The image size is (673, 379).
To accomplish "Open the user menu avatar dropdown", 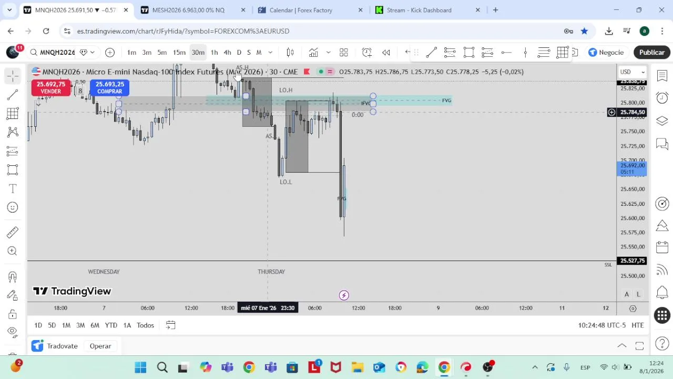I will (x=13, y=52).
